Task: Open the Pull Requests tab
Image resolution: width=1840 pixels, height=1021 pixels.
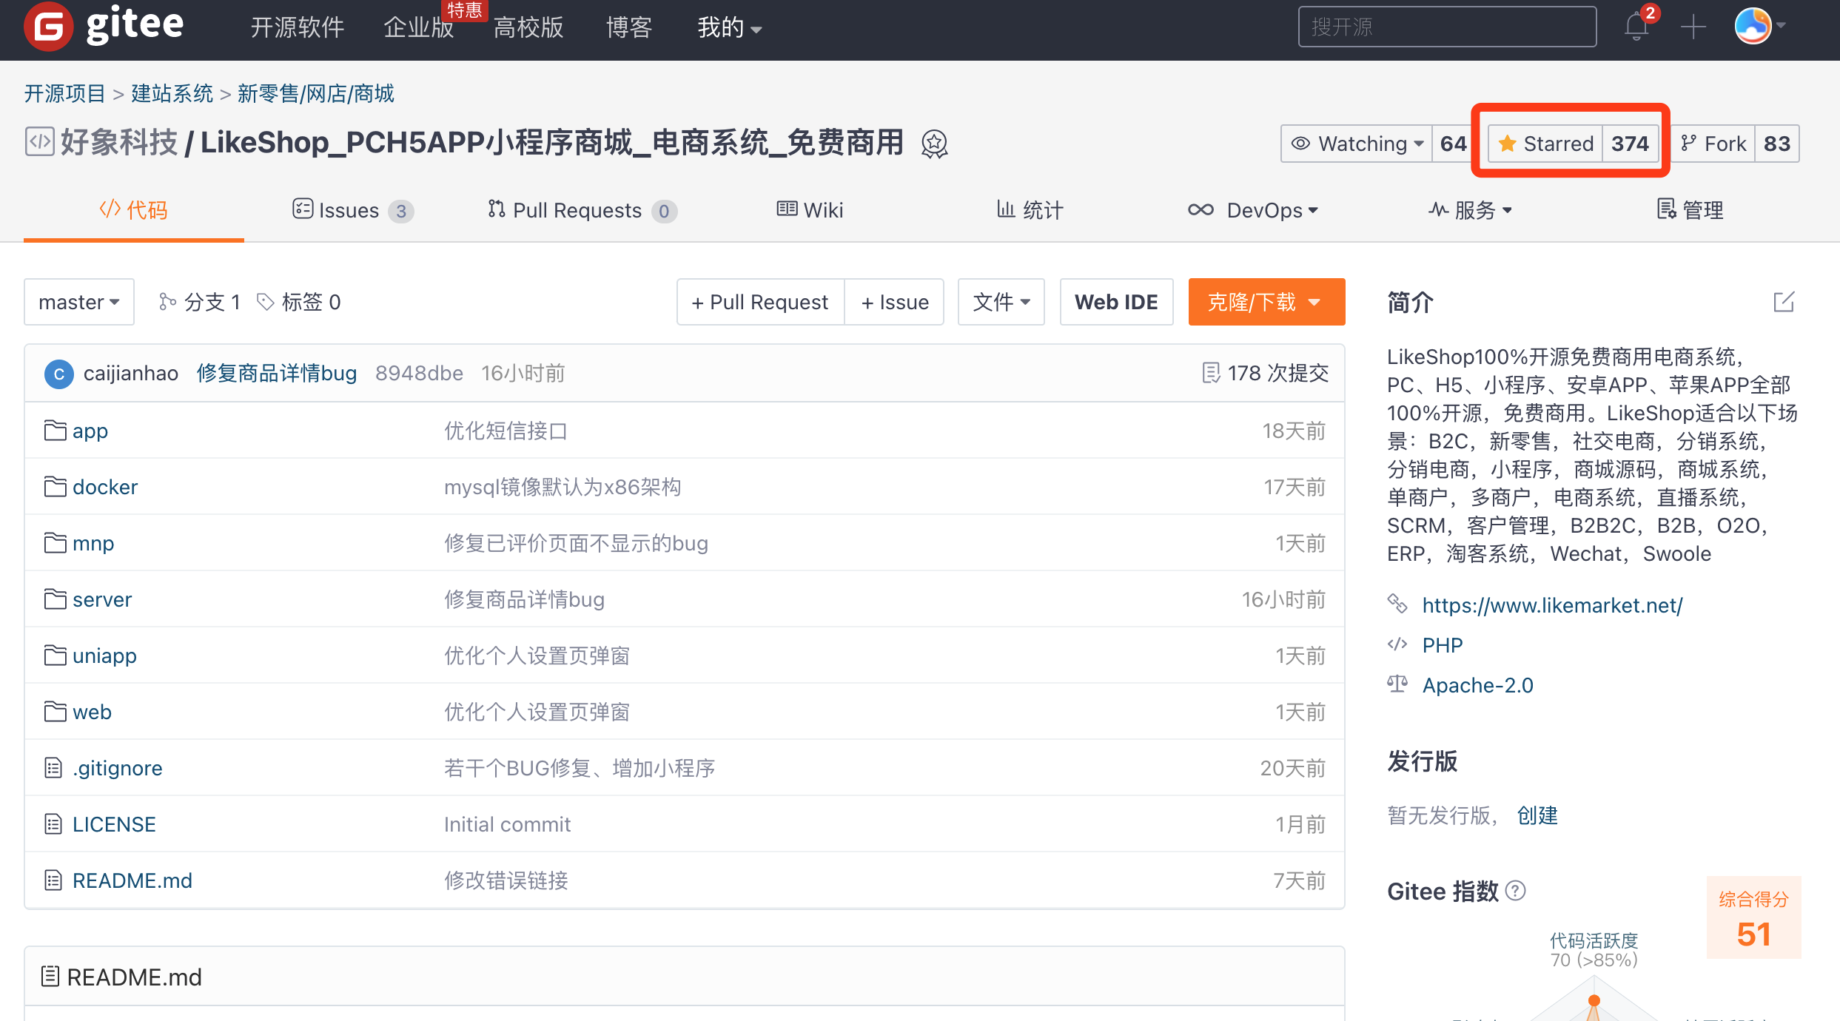Action: pyautogui.click(x=582, y=211)
